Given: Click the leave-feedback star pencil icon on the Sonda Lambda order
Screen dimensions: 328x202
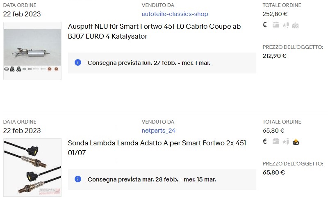Looking at the screenshot, I should 286,142.
